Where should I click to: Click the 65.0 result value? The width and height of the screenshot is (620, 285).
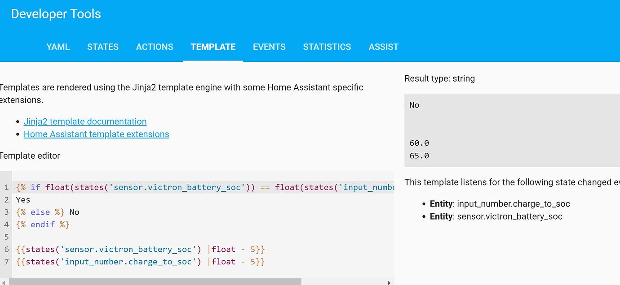click(x=419, y=155)
